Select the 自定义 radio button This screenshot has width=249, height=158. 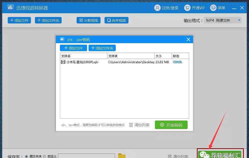[44, 157]
